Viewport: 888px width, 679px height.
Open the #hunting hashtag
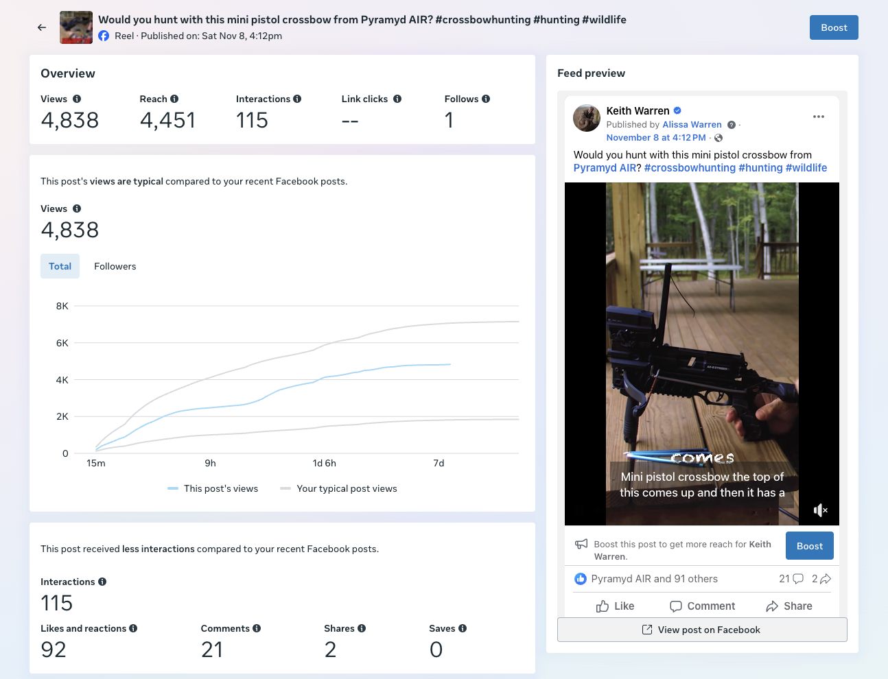coord(760,167)
